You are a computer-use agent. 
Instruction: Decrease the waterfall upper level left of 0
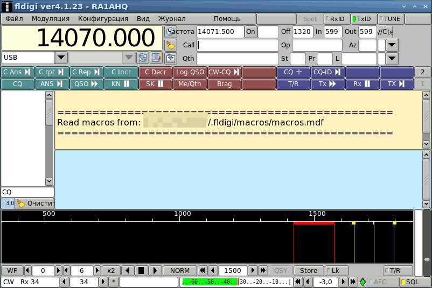click(x=27, y=271)
